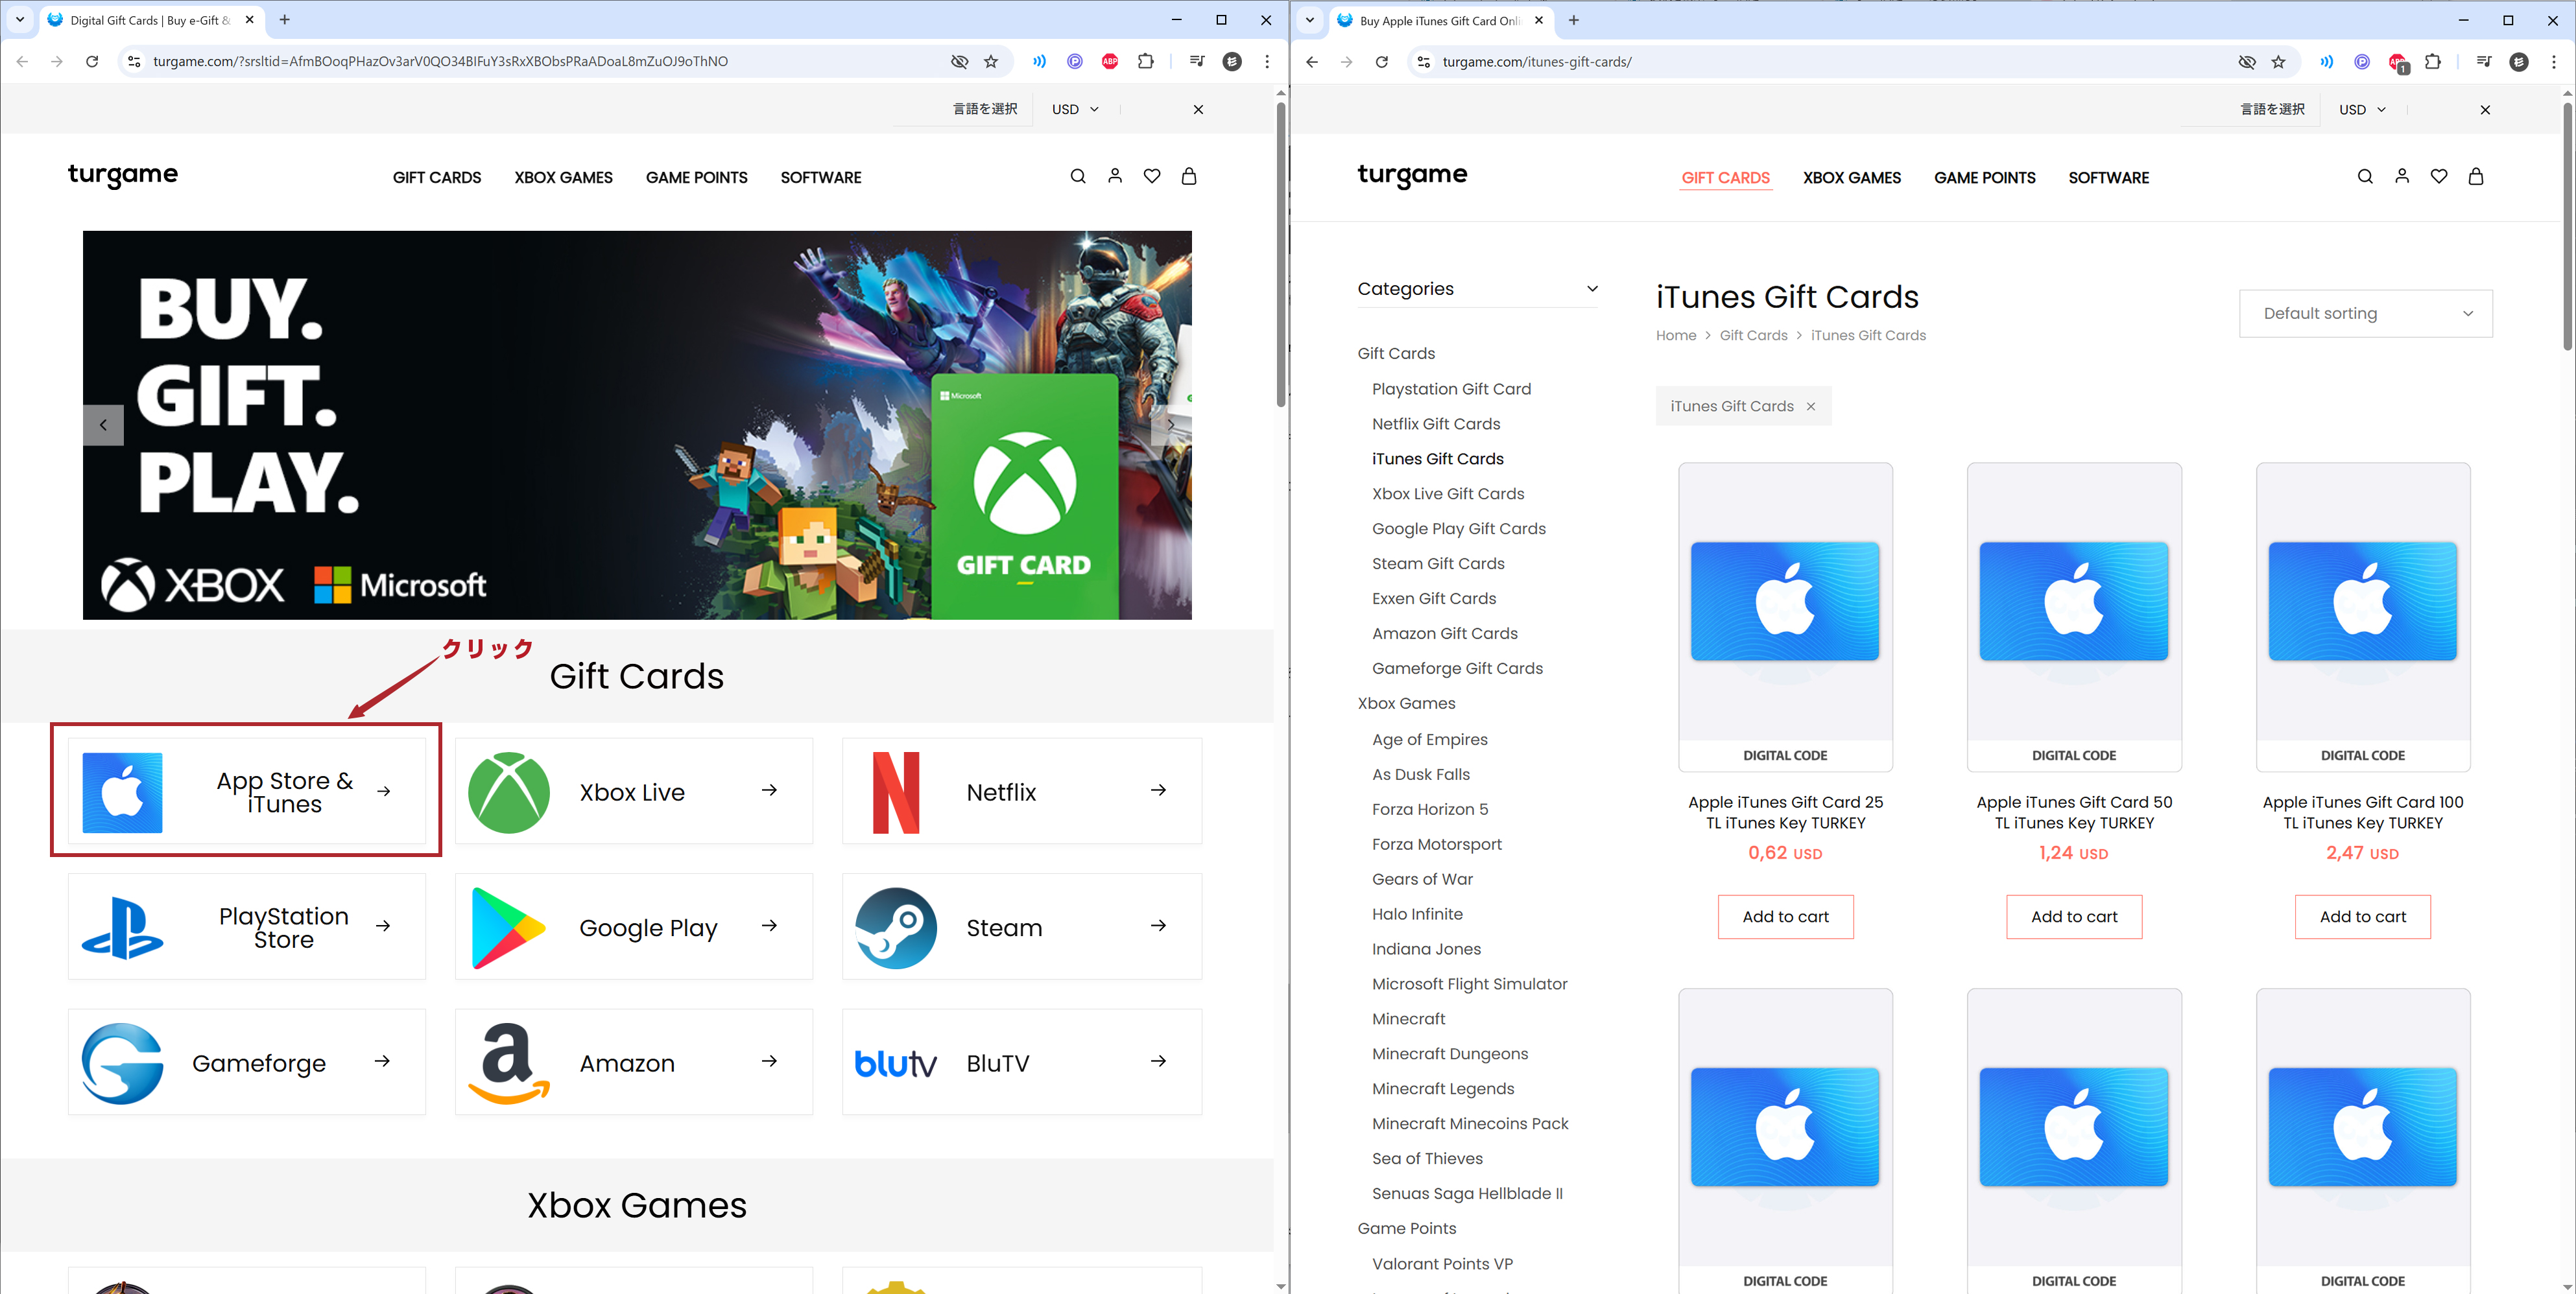
Task: Click search icon in right iTunes window
Action: point(2365,176)
